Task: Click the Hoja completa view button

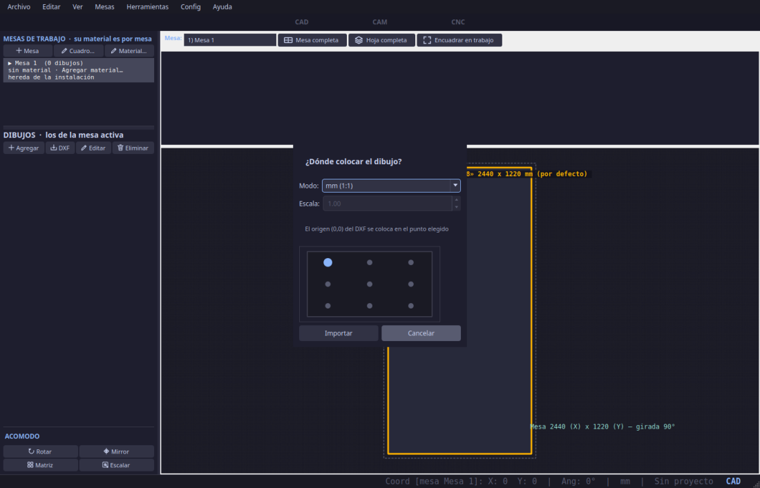Action: click(381, 40)
